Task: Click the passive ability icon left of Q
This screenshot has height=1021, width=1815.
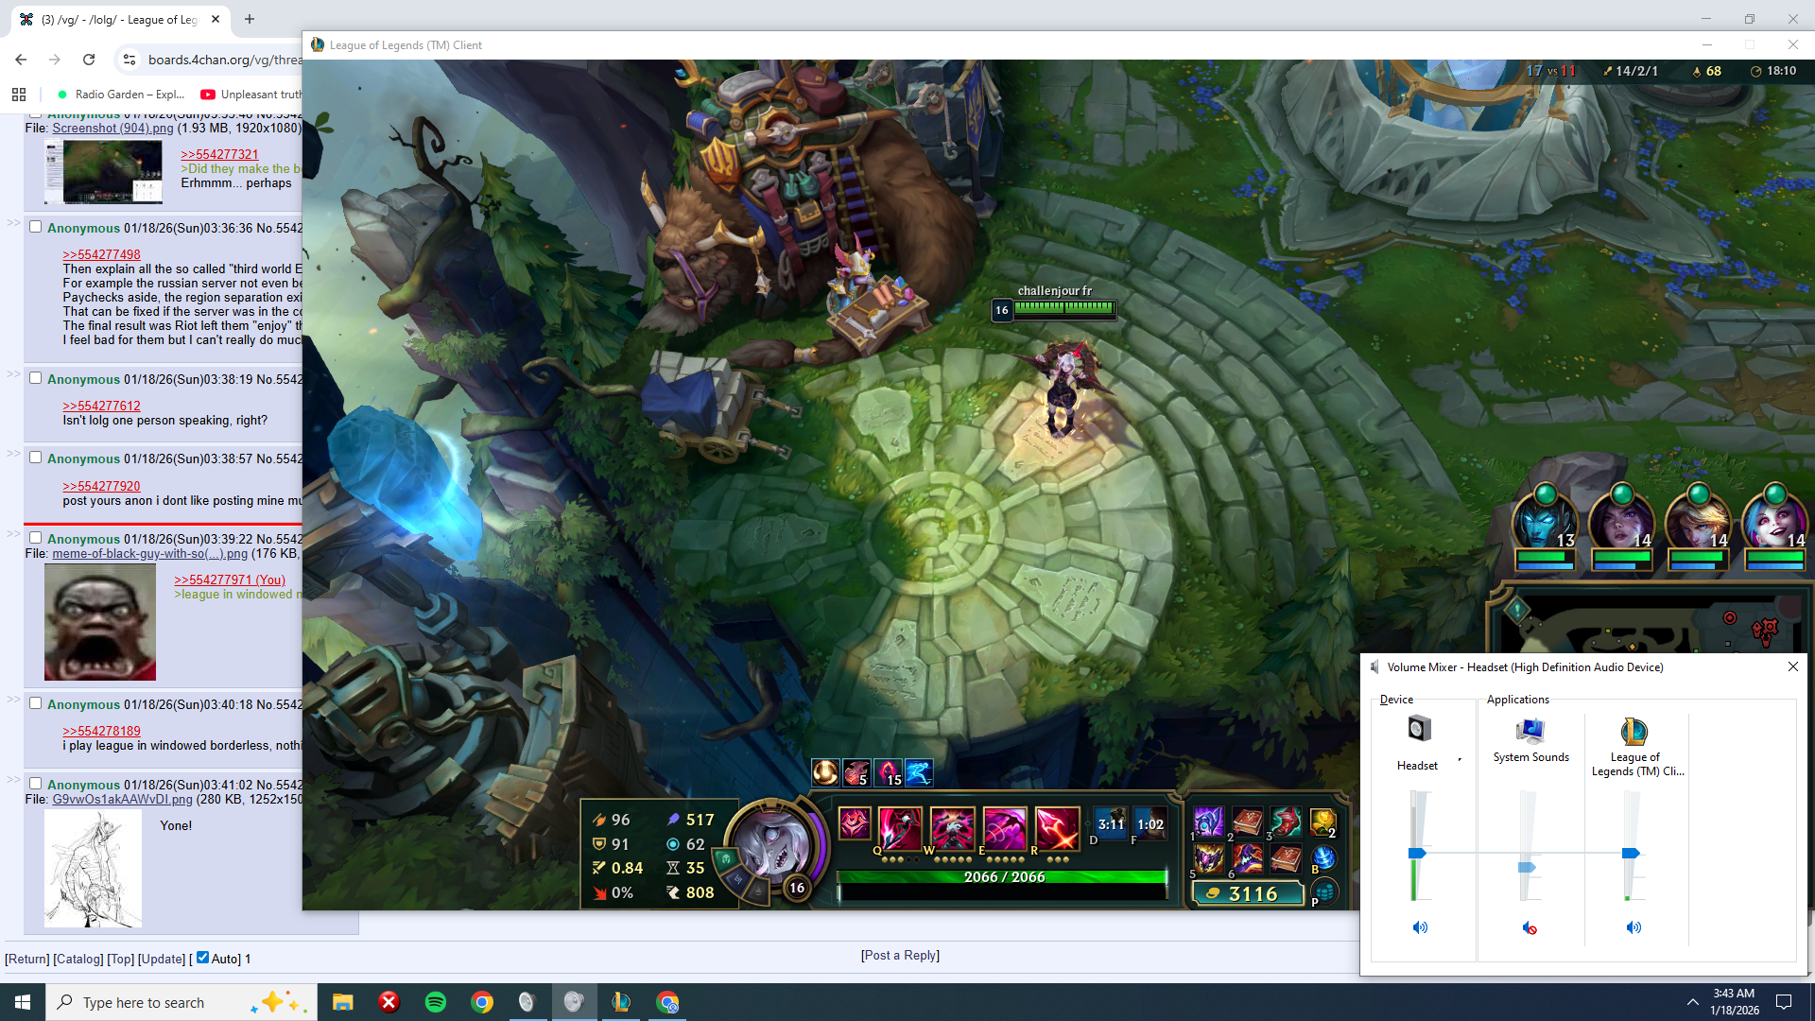Action: (x=854, y=822)
